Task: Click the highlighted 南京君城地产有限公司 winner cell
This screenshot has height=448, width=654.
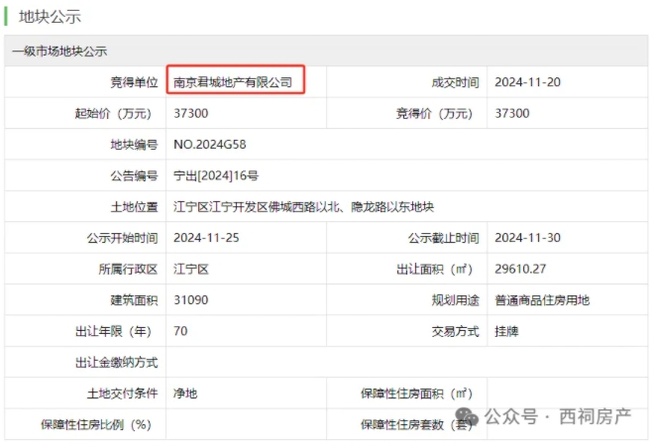Action: pyautogui.click(x=234, y=82)
